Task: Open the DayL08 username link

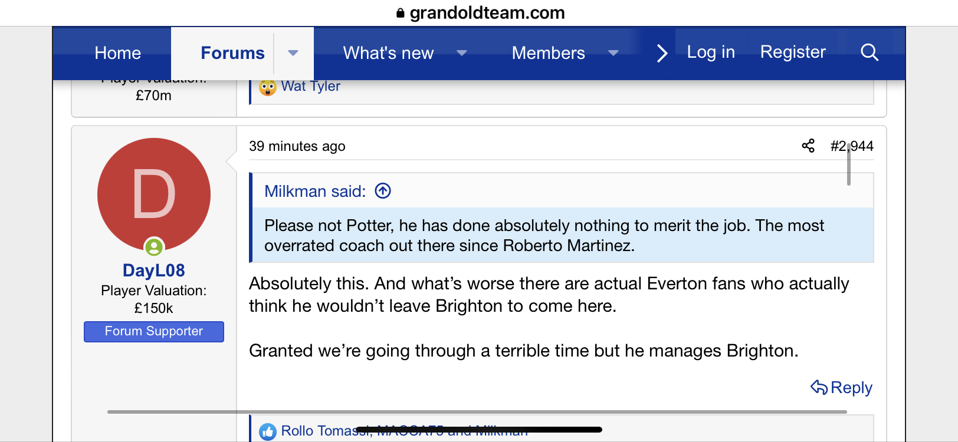Action: (154, 270)
